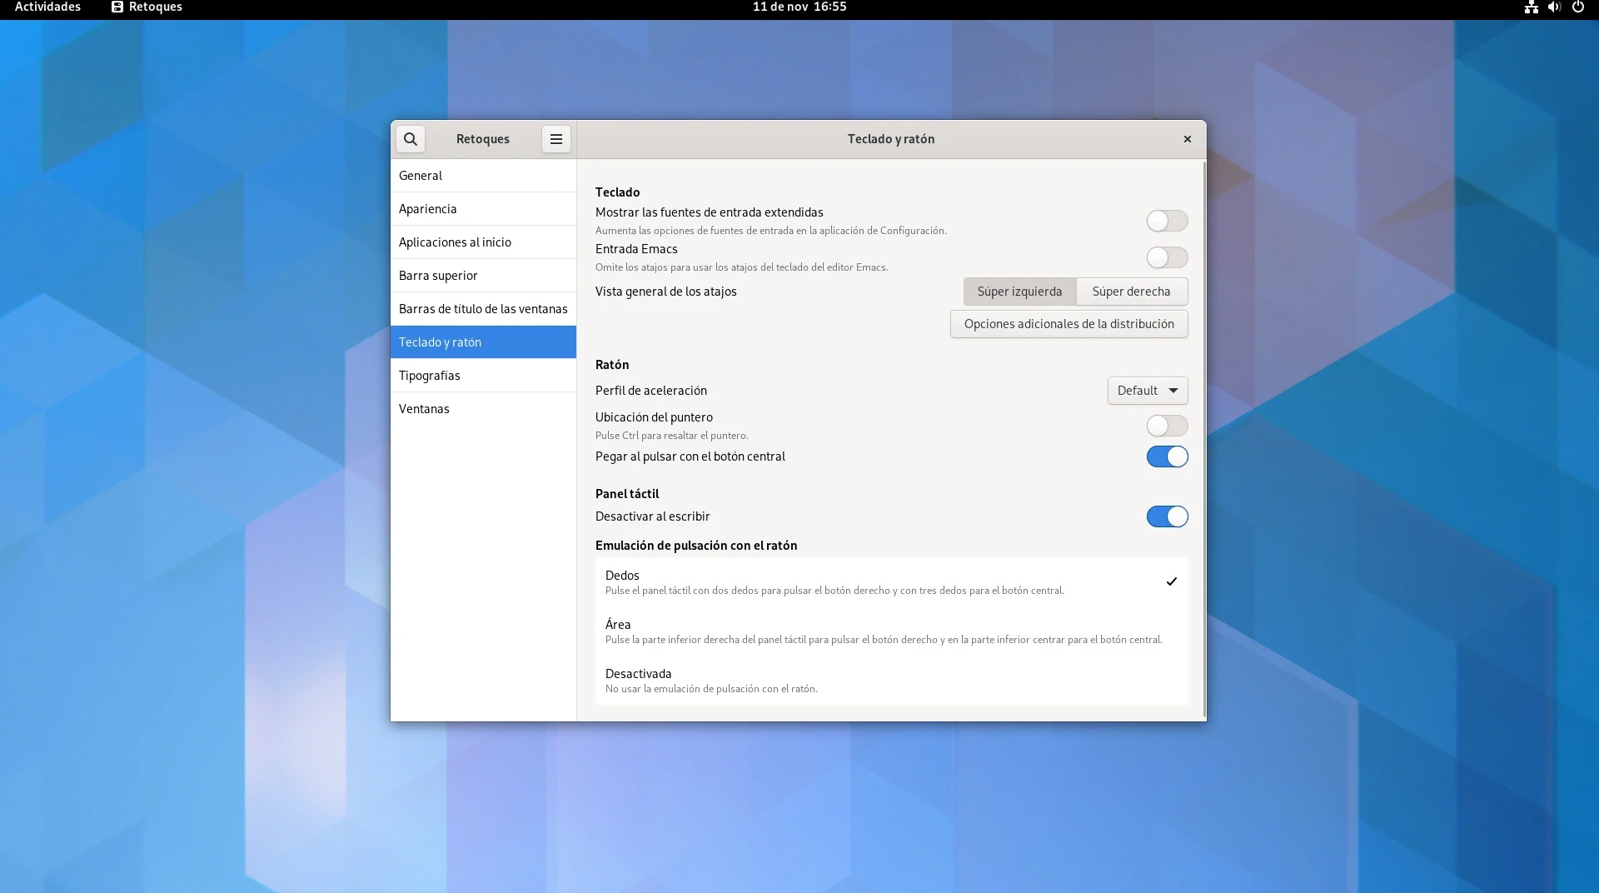The image size is (1599, 893).
Task: Close the Retoques window
Action: (x=1187, y=139)
